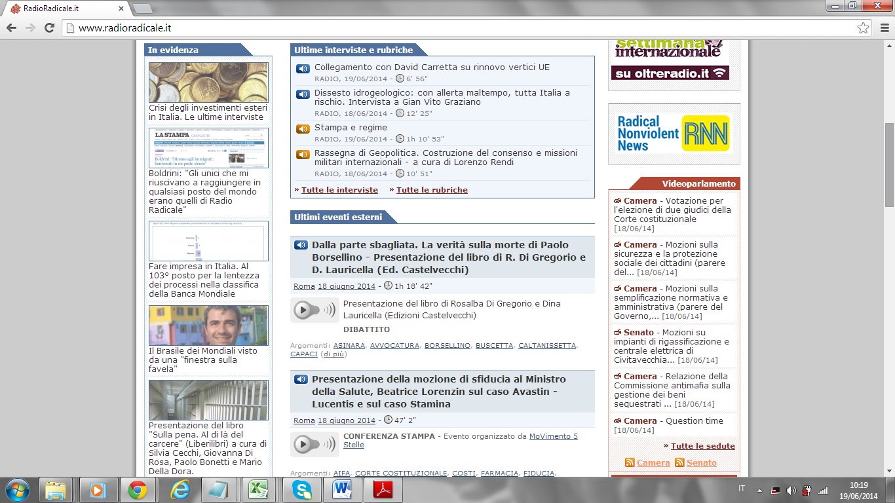Launch Excel from the taskbar

[x=261, y=489]
